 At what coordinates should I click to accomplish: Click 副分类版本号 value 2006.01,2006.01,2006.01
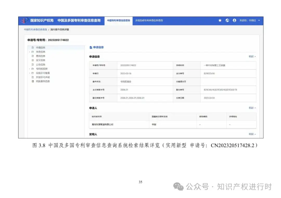click(132, 98)
